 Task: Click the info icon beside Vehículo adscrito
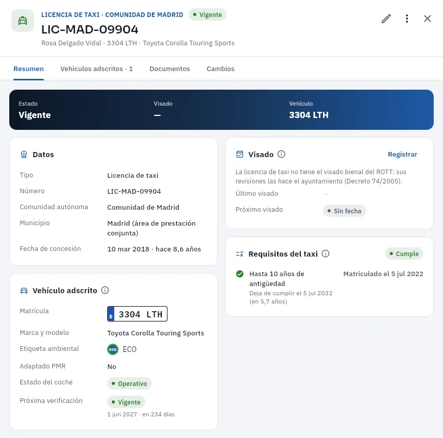pos(105,290)
